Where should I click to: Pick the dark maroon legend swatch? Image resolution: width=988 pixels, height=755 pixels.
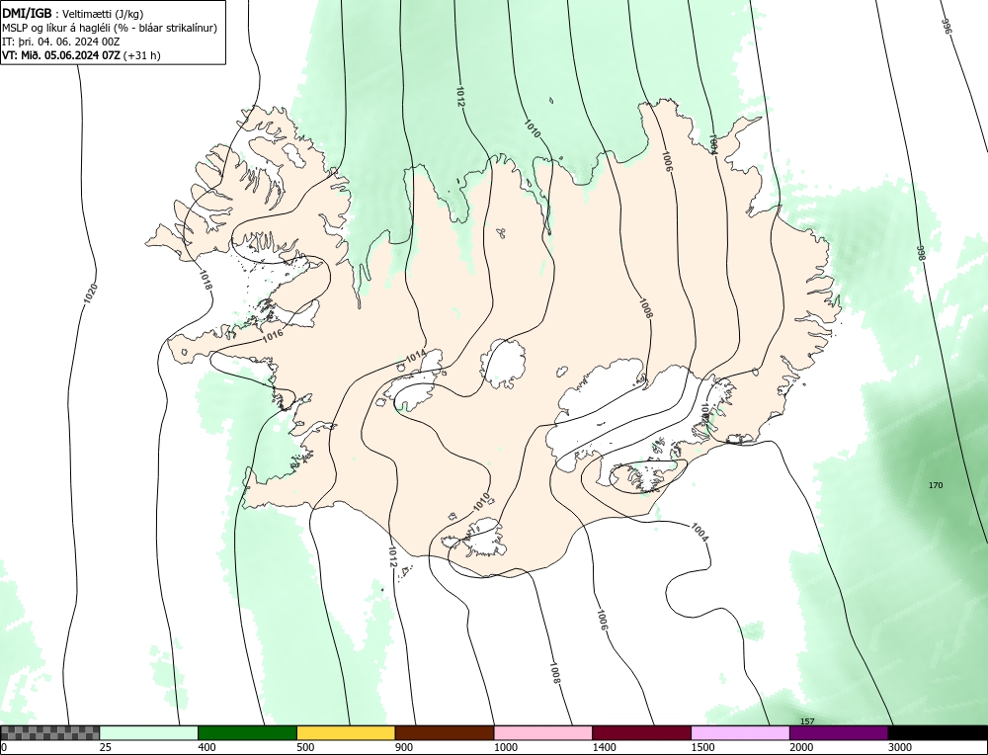tap(641, 732)
